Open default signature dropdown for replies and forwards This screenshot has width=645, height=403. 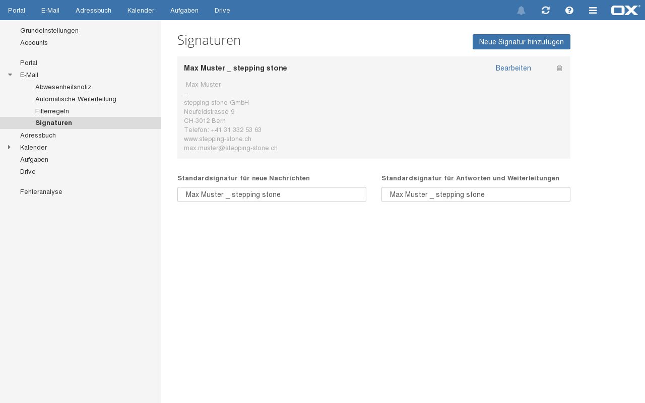[x=476, y=194]
